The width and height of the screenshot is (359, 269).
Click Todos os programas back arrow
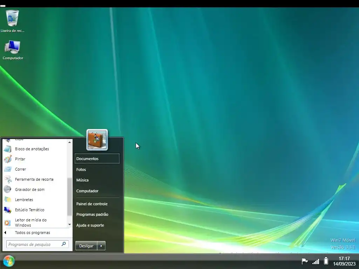click(5, 233)
